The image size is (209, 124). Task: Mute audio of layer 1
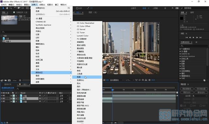[4, 96]
